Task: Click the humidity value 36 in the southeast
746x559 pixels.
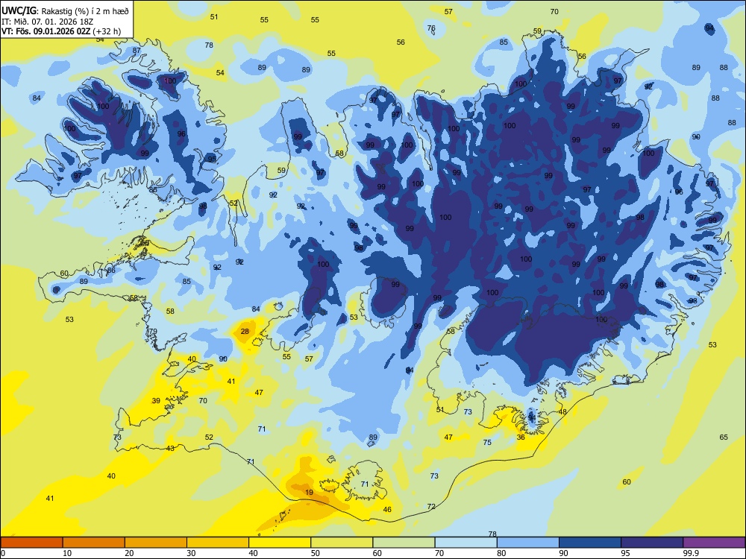Action: [521, 438]
